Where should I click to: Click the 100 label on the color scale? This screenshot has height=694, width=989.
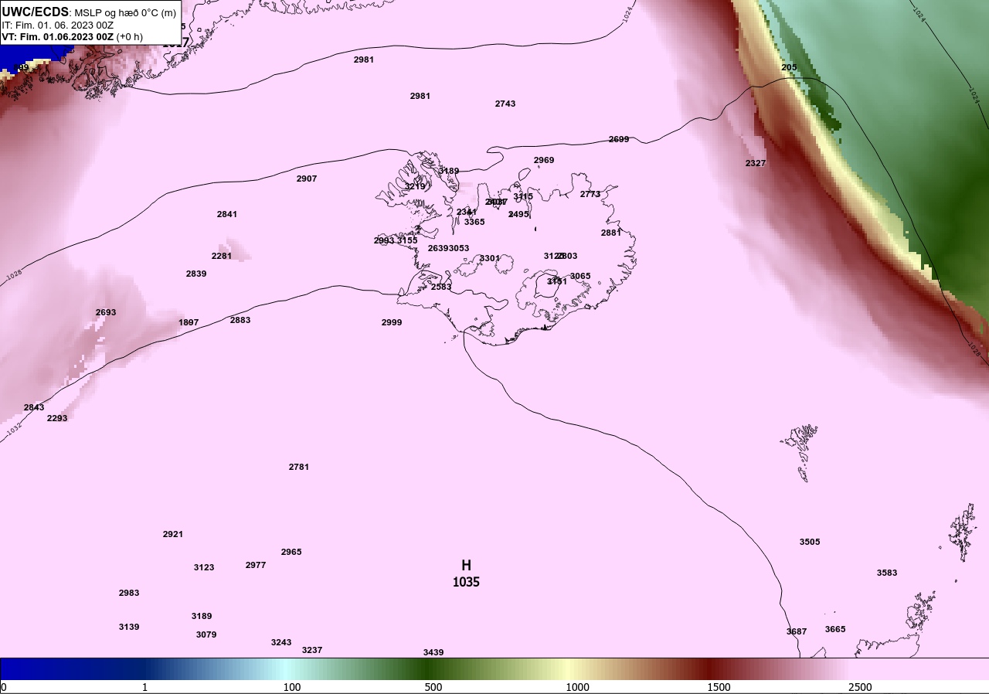click(292, 687)
